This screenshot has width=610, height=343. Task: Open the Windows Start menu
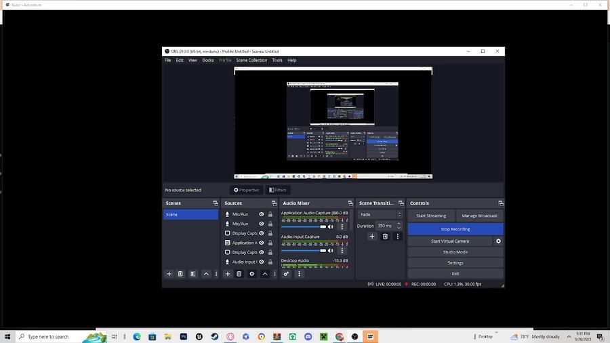pos(7,337)
